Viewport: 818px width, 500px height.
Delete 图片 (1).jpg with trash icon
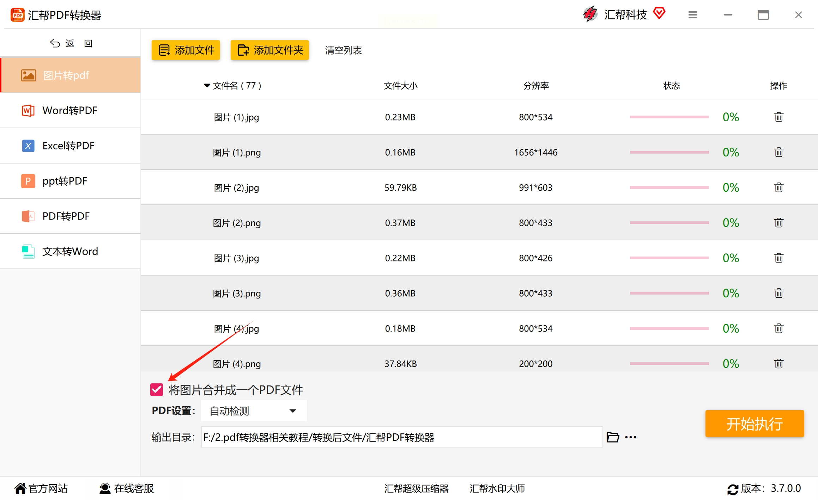778,117
